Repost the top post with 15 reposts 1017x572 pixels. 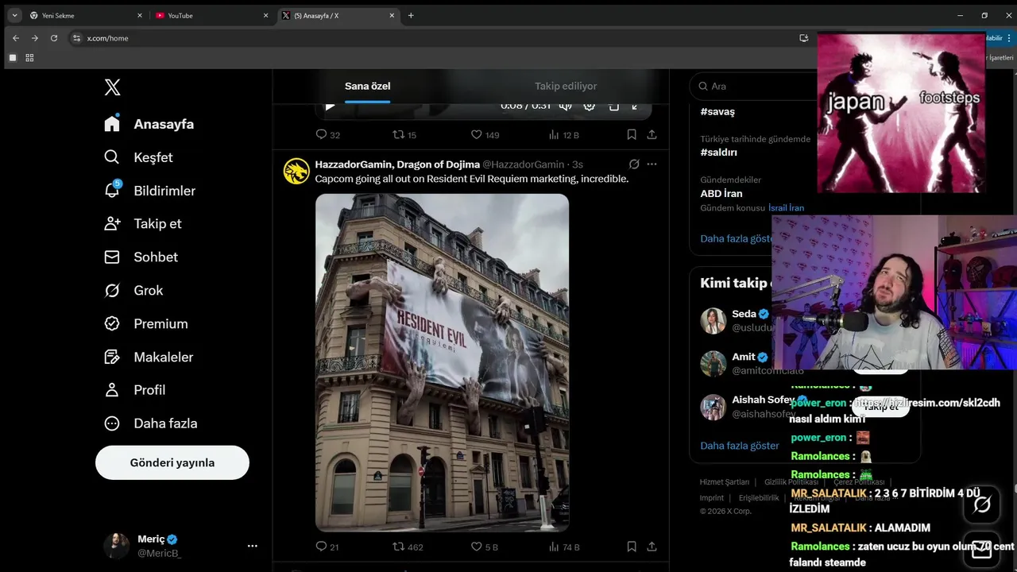405,135
